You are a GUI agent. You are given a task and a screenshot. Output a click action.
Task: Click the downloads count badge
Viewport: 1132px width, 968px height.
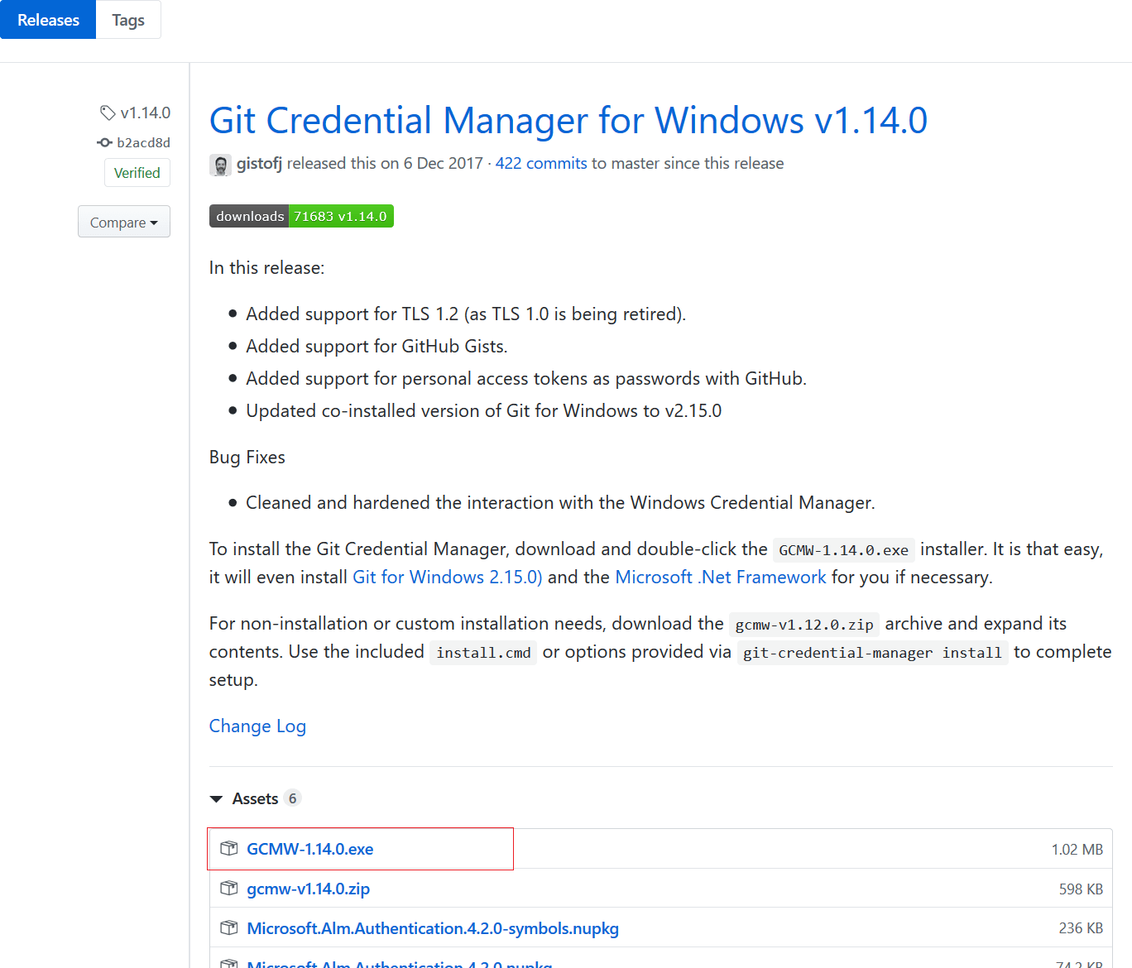(x=301, y=216)
